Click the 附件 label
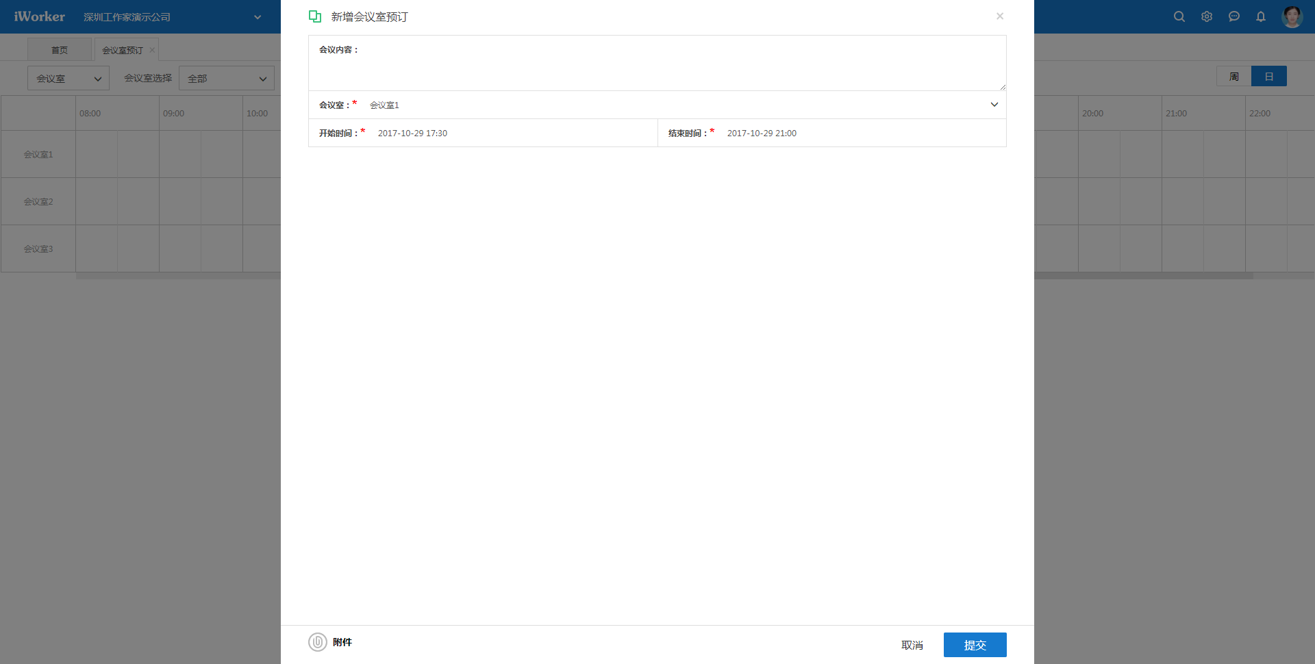 coord(342,642)
